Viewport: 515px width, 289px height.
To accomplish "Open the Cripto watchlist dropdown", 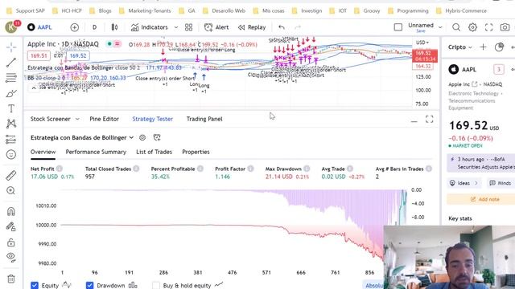I will point(460,47).
